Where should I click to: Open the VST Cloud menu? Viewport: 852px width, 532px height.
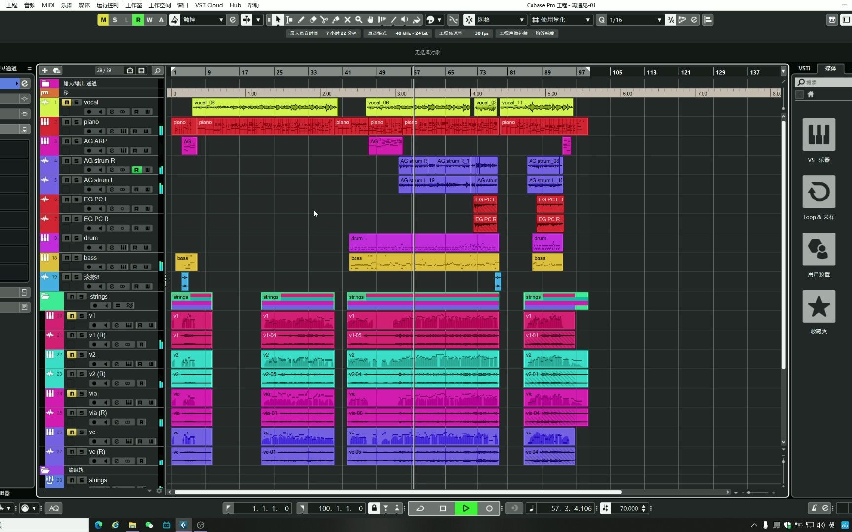point(209,5)
